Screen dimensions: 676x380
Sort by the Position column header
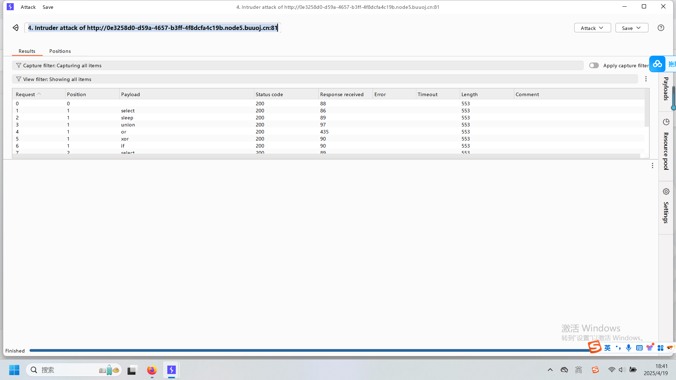92,94
